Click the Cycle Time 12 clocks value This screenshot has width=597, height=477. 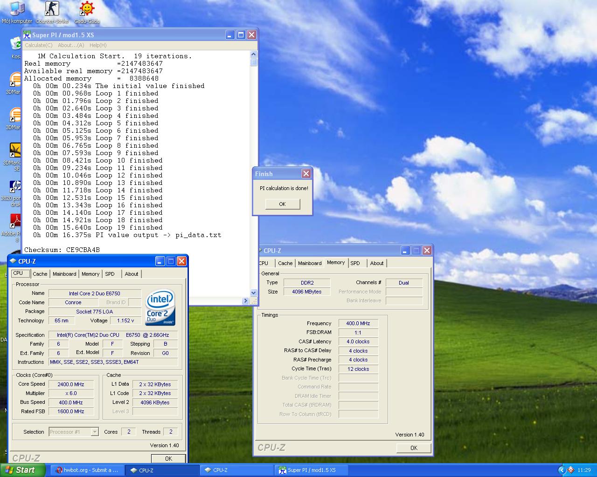358,369
